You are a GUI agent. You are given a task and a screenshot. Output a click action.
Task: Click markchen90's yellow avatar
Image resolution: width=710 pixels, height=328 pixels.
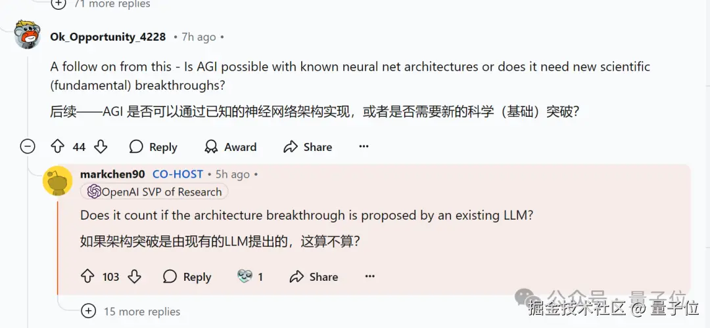(x=57, y=180)
